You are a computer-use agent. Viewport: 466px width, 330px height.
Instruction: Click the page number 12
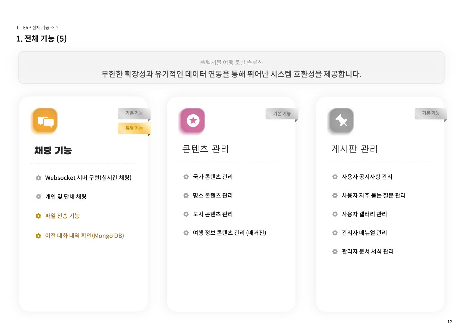[x=450, y=322]
